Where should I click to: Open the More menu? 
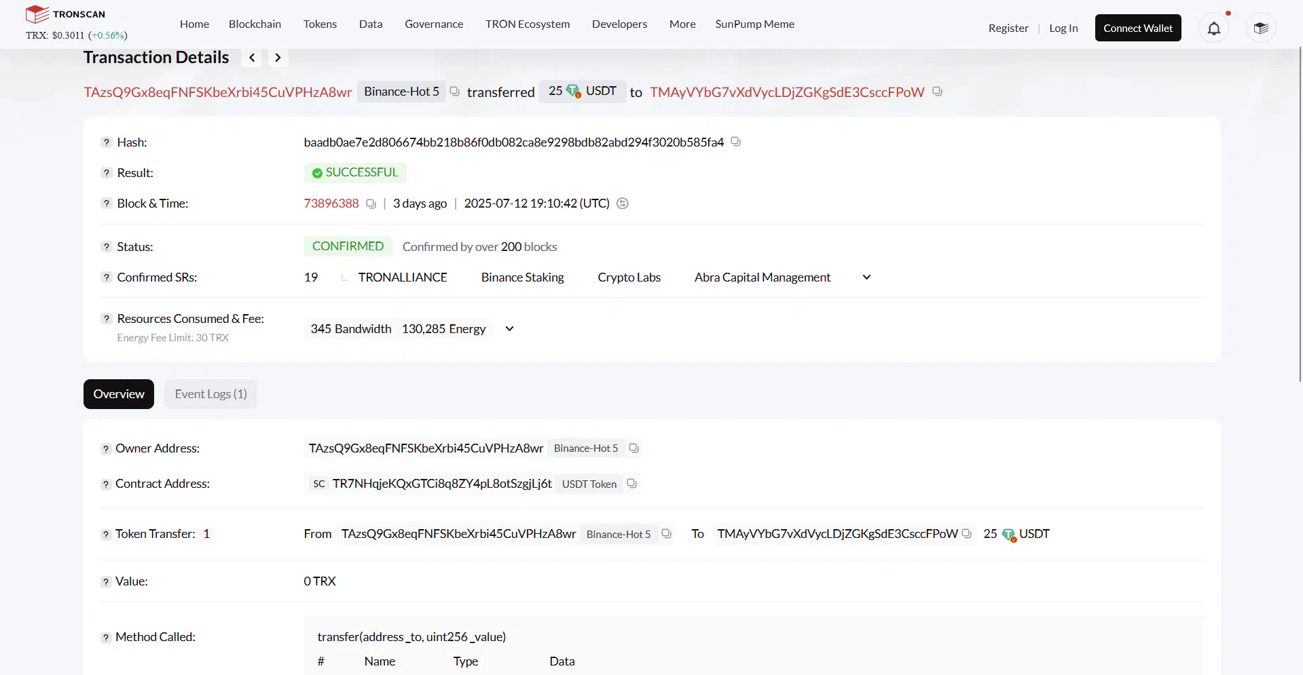tap(682, 24)
